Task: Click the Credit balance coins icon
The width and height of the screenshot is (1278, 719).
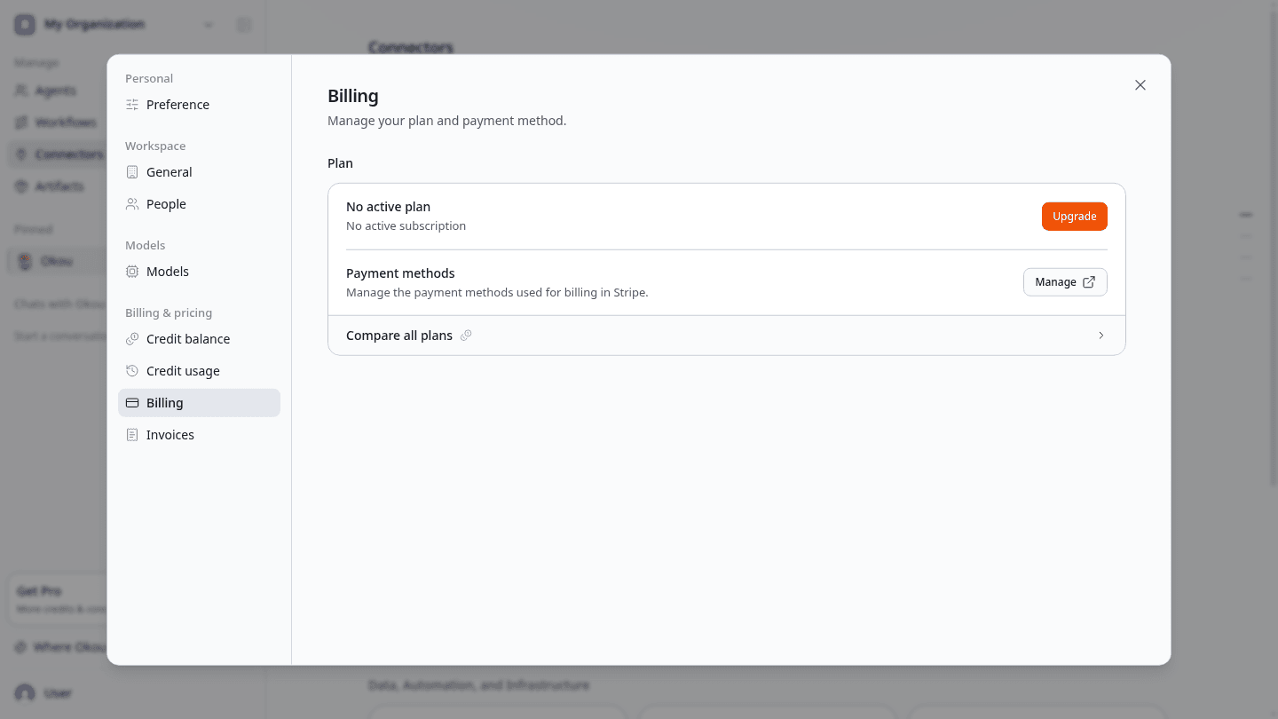Action: [x=132, y=339]
